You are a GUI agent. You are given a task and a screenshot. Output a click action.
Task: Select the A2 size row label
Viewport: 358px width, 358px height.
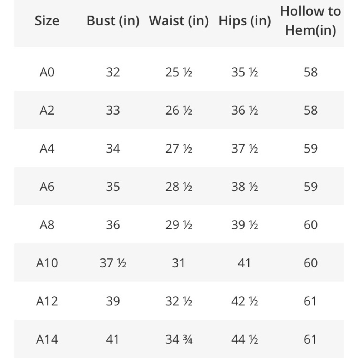pos(47,111)
